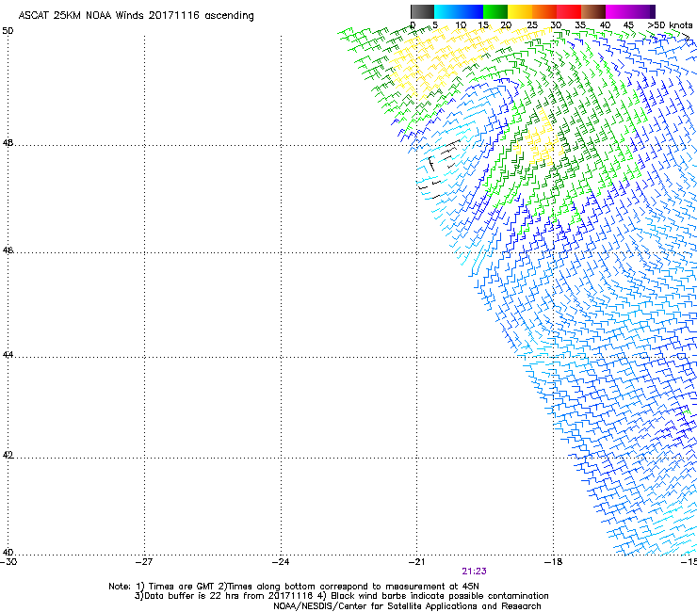Click the latitude label 48
This screenshot has width=697, height=612.
click(8, 143)
